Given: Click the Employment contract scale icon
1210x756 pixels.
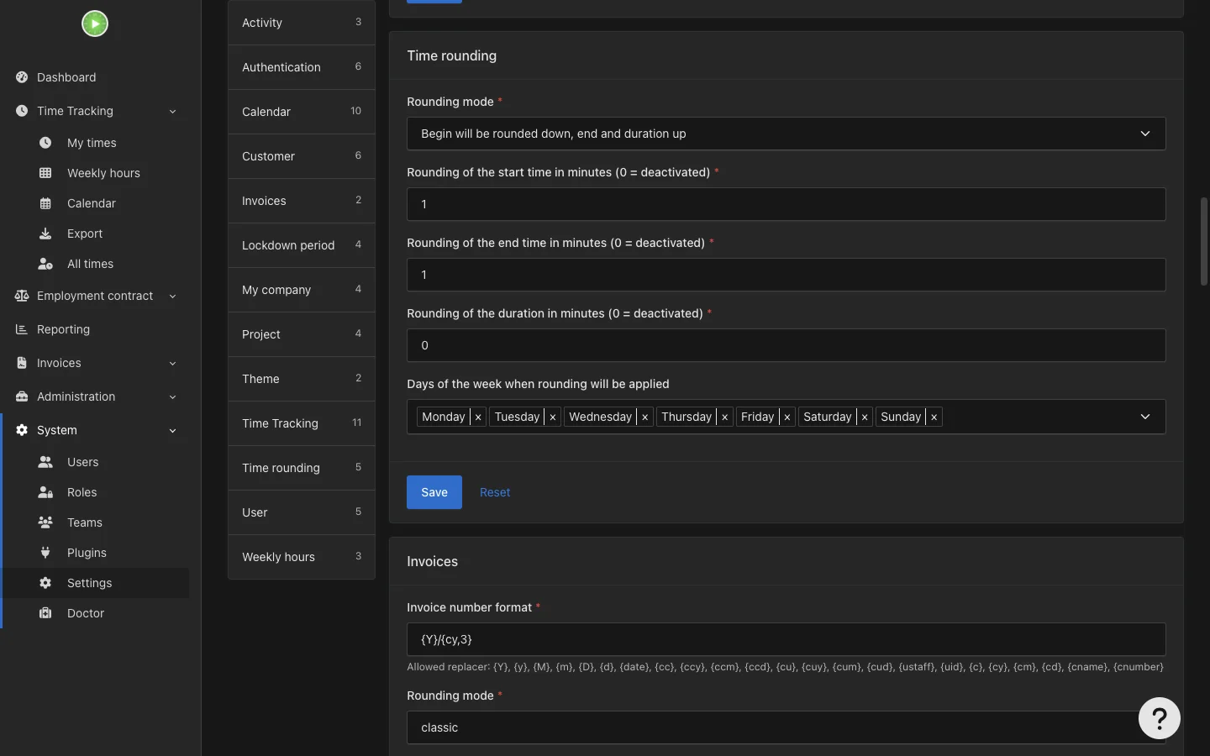Looking at the screenshot, I should [22, 296].
